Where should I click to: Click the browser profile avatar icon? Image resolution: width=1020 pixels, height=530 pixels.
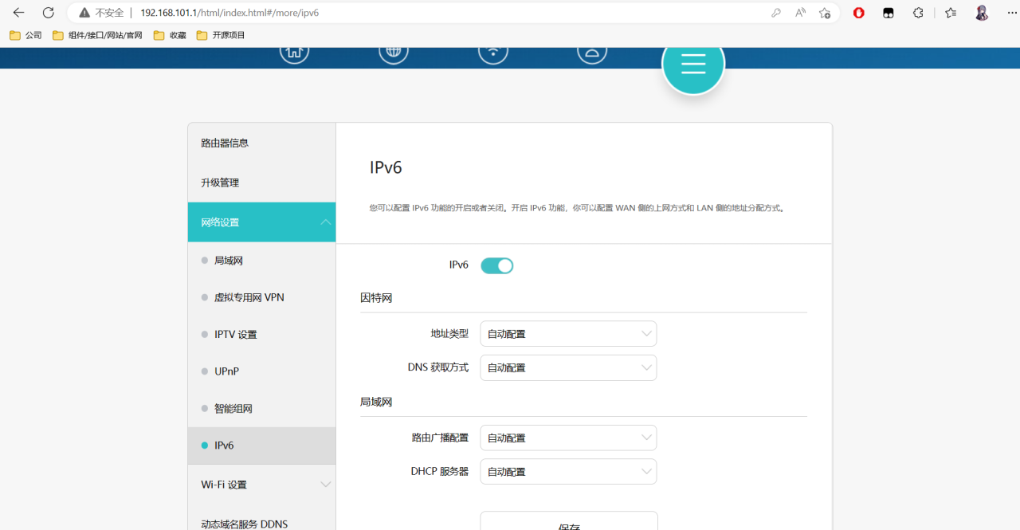pos(981,13)
